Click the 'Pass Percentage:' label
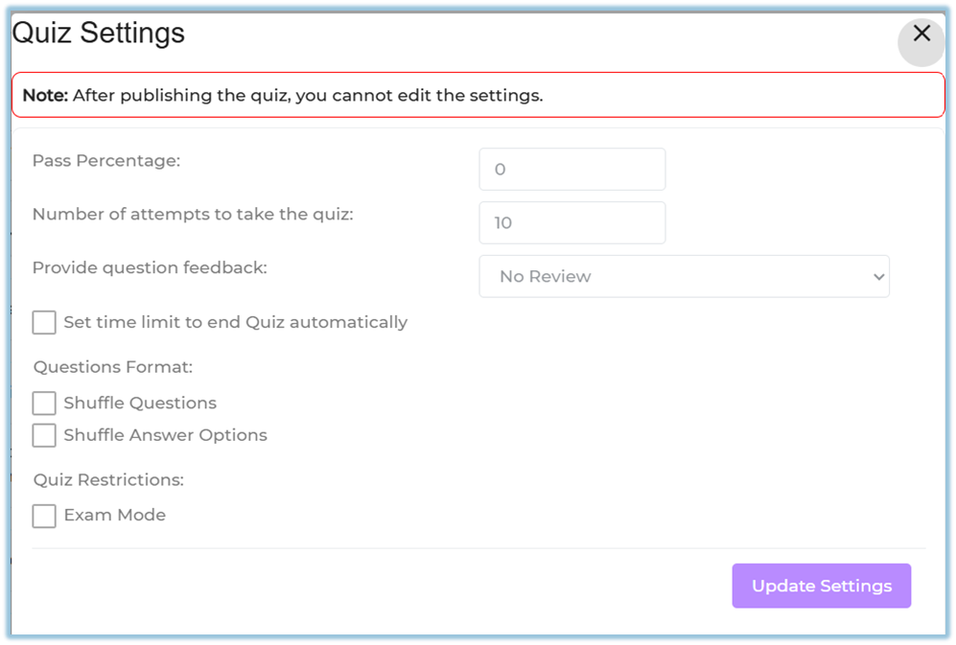Viewport: 956px width, 645px height. tap(106, 161)
